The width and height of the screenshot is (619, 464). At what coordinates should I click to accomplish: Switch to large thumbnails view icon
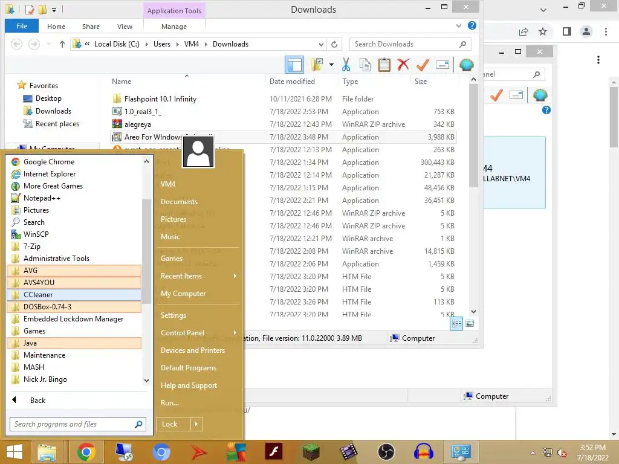coord(470,324)
